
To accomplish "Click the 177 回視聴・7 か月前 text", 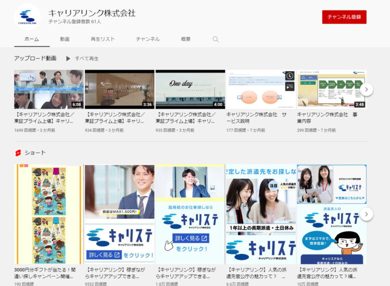I will 245,130.
